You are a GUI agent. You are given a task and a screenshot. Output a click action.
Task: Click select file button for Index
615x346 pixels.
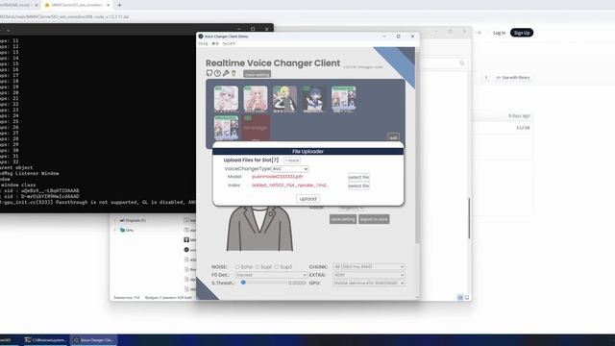click(358, 185)
